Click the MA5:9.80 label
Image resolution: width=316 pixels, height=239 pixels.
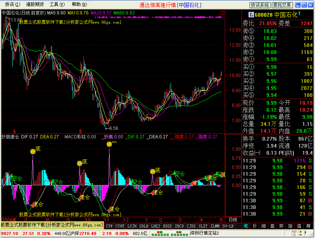pos(56,13)
